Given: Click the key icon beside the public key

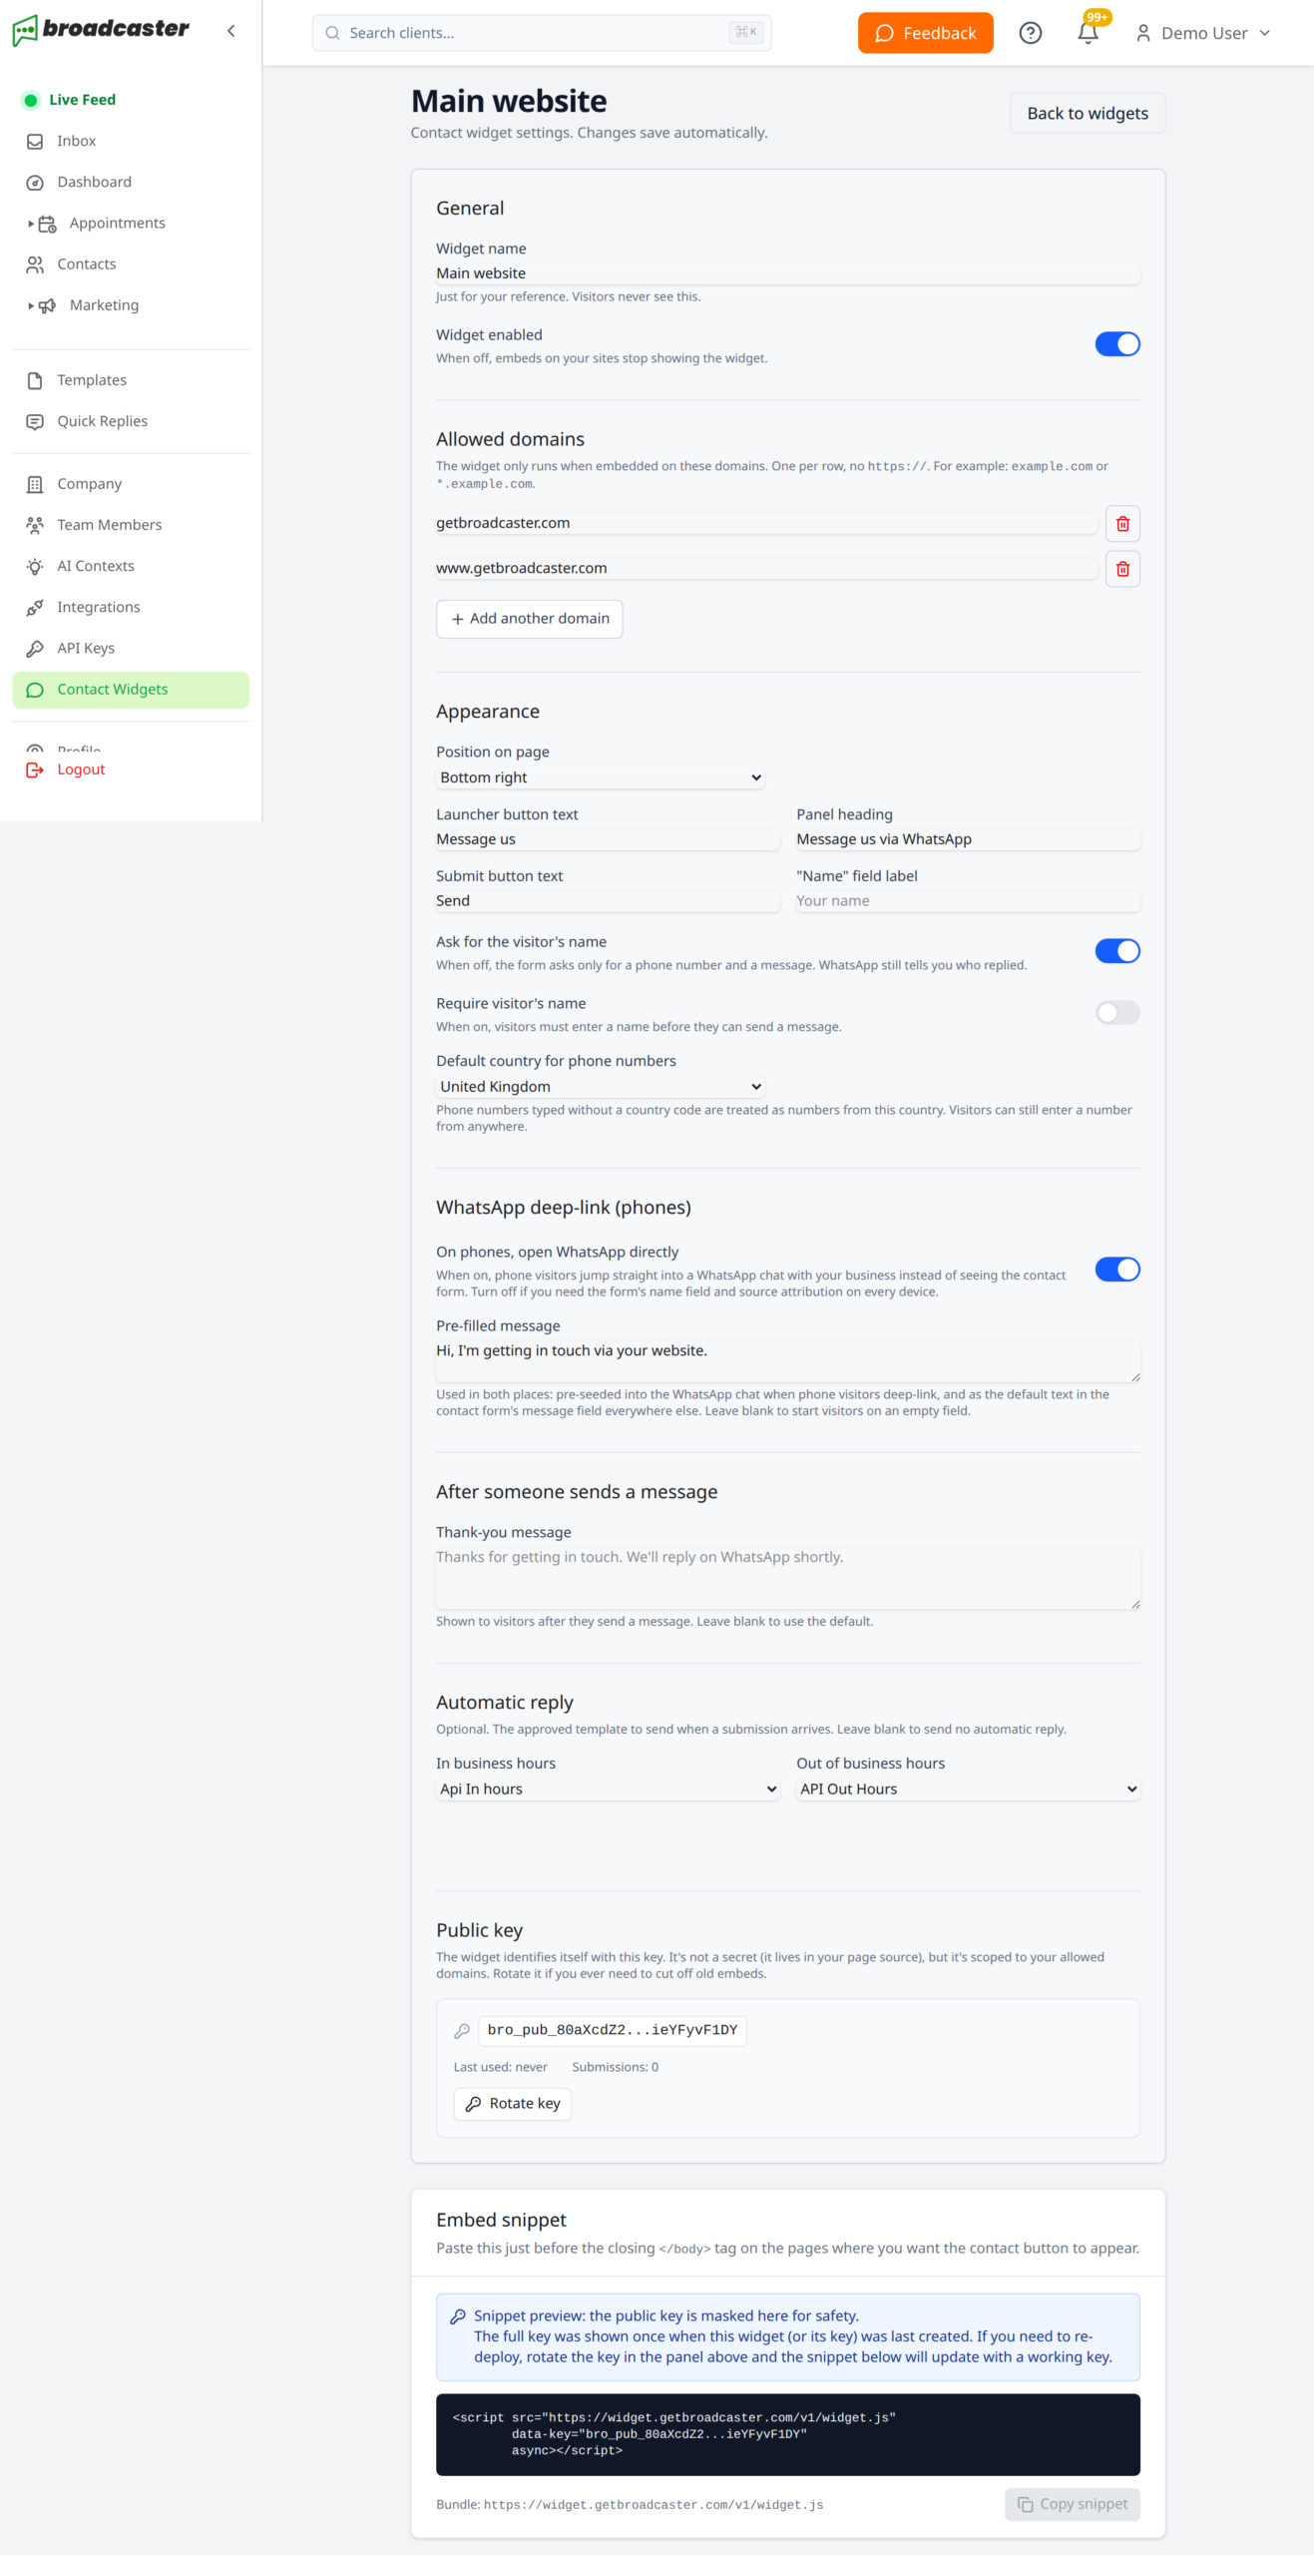Looking at the screenshot, I should tap(462, 2030).
